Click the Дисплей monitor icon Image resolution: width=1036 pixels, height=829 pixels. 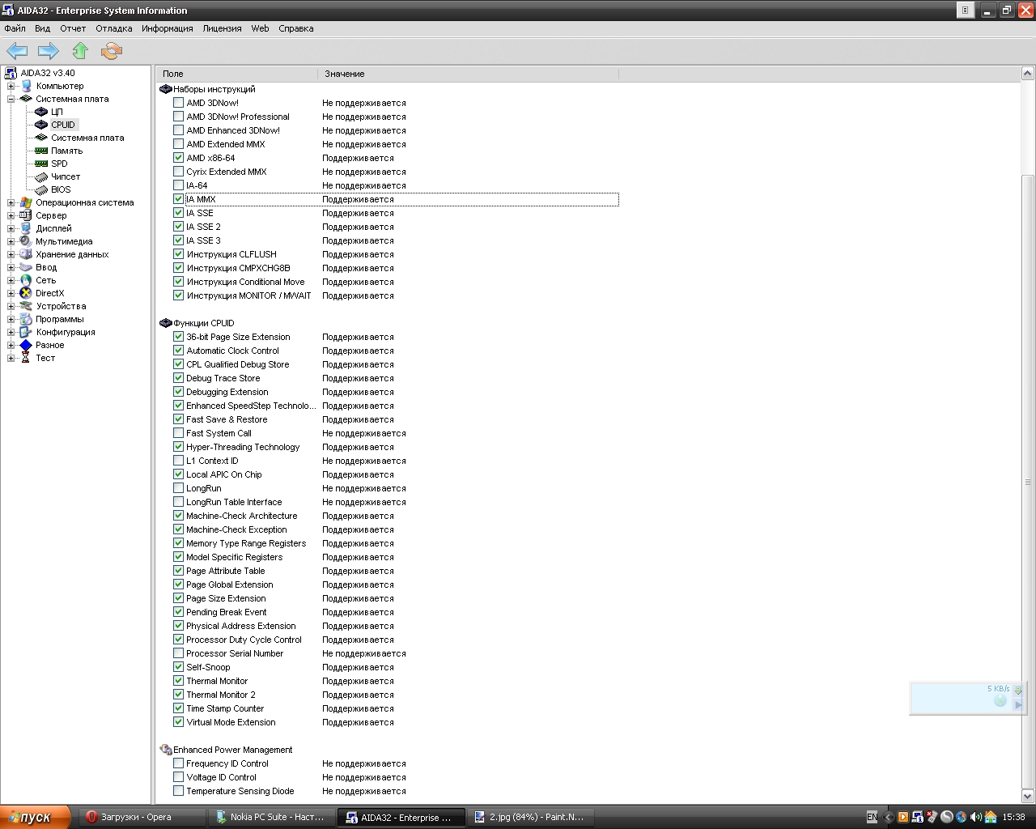(26, 228)
